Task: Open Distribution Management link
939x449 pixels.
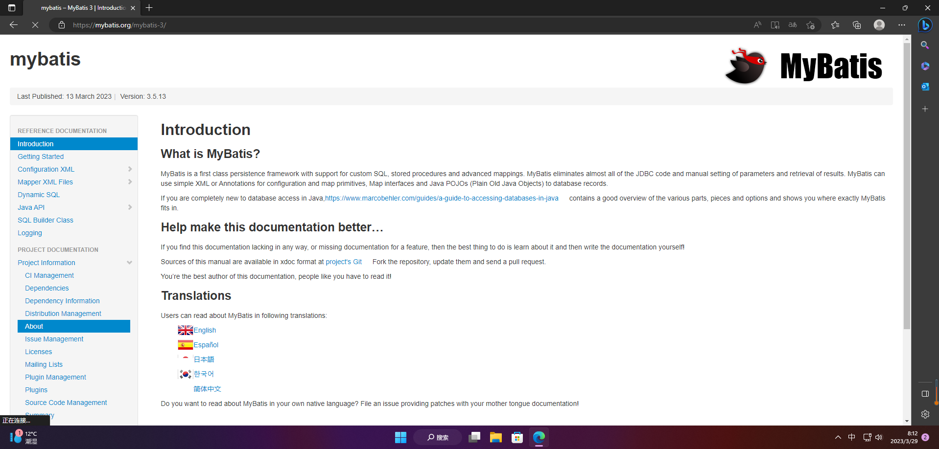Action: click(63, 314)
